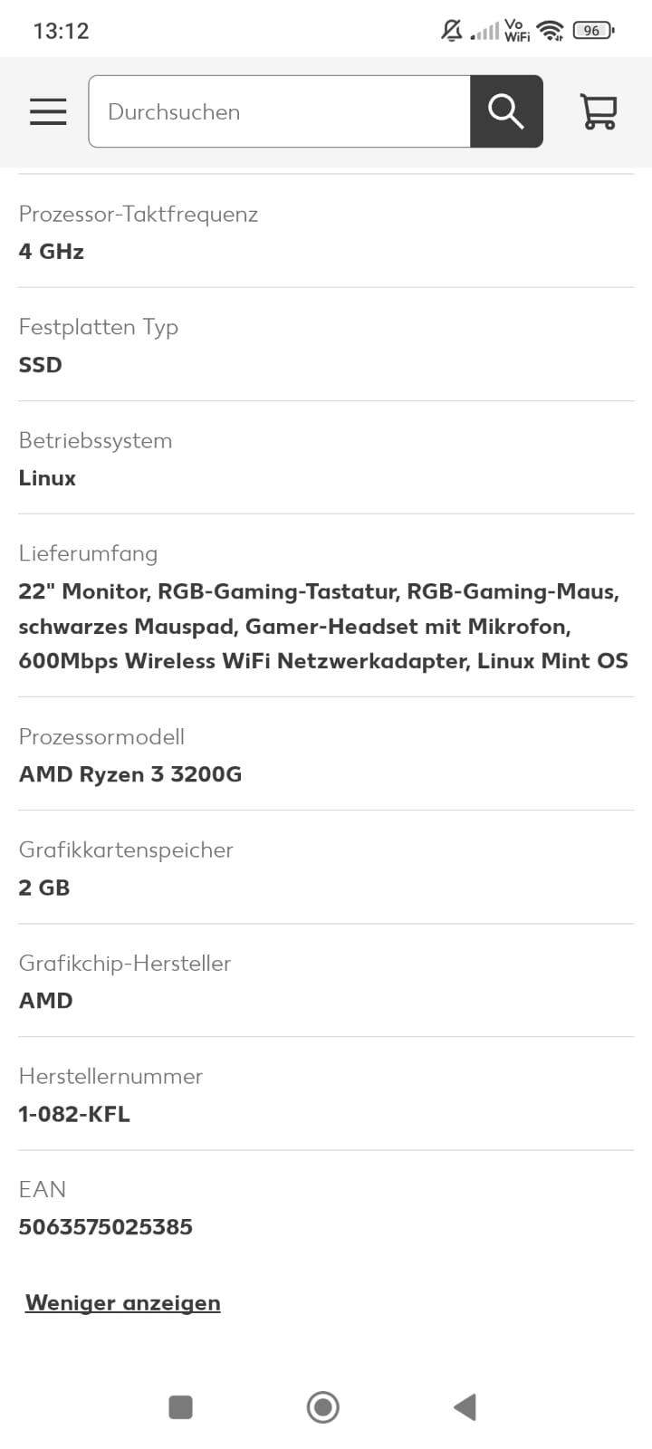The height and width of the screenshot is (1449, 652).
Task: Select the AMD Ryzen 3 3200G text
Action: [130, 774]
